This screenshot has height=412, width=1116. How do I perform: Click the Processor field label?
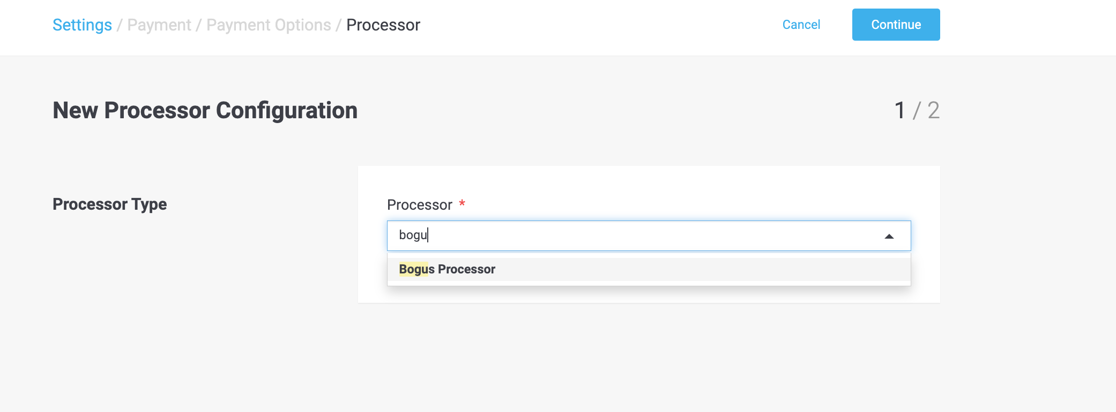click(420, 204)
